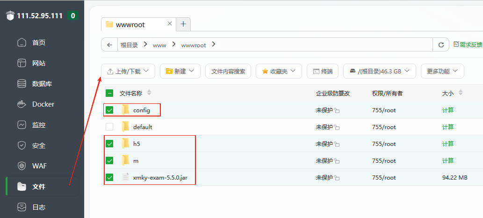The width and height of the screenshot is (483, 218).
Task: Select 监控 in the sidebar menu
Action: pyautogui.click(x=38, y=125)
